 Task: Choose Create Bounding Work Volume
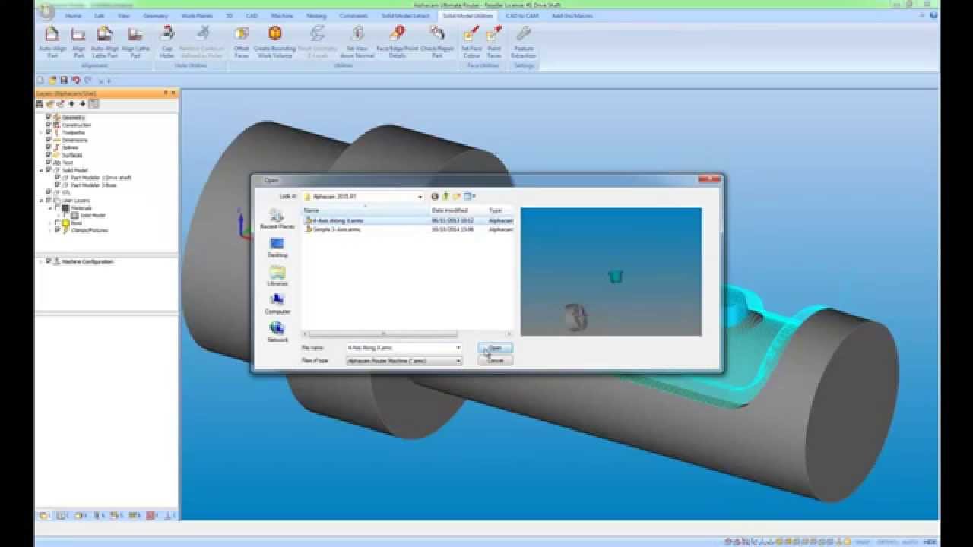click(274, 41)
